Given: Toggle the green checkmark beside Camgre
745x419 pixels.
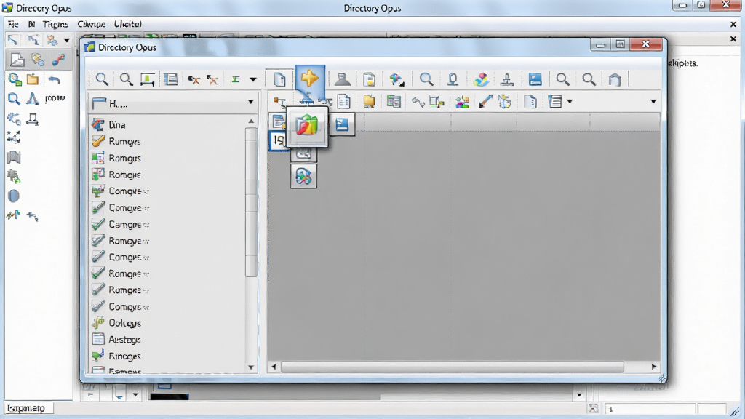Looking at the screenshot, I should pos(98,224).
